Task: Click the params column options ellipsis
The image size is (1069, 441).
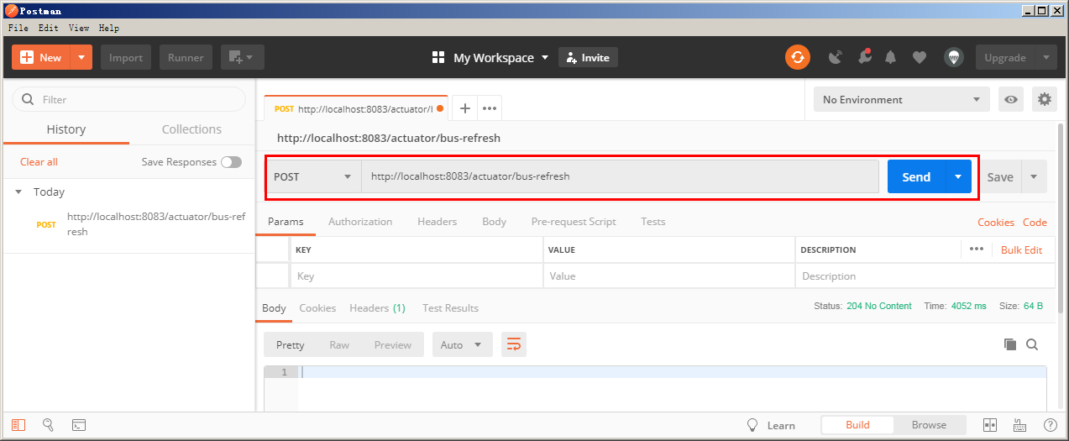Action: tap(976, 249)
